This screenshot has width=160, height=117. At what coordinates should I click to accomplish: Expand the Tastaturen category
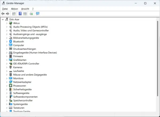point(7,108)
